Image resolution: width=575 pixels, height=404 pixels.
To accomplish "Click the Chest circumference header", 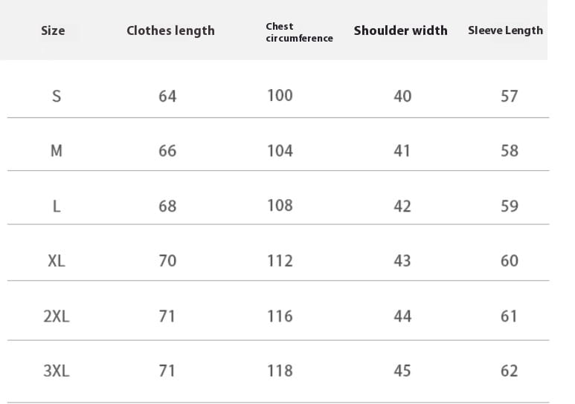I will point(299,32).
